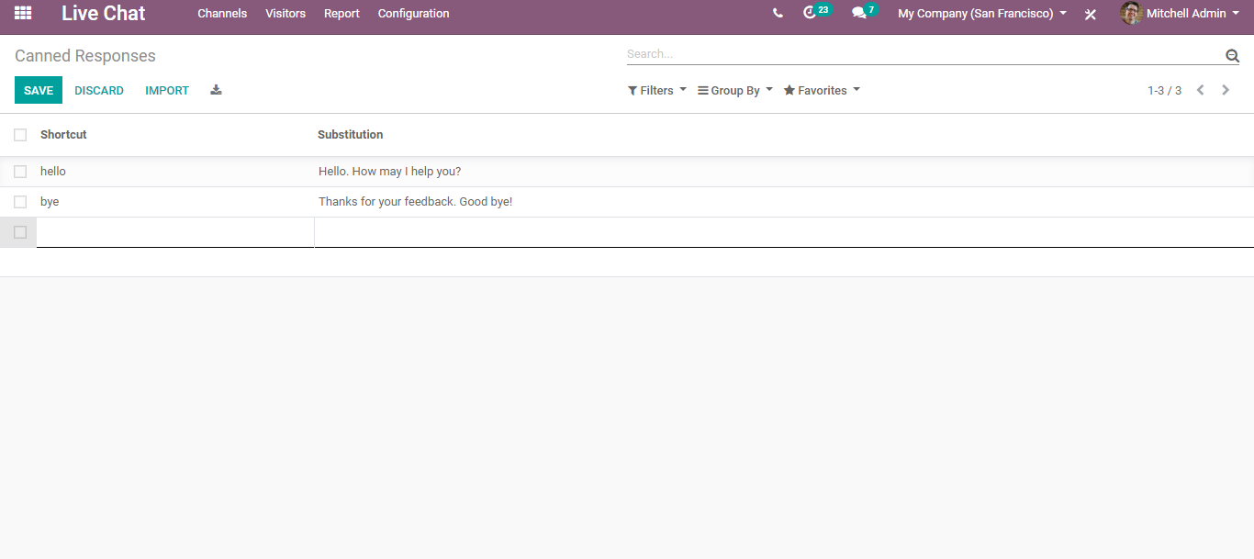
Task: Open the Configuration menu
Action: [413, 14]
